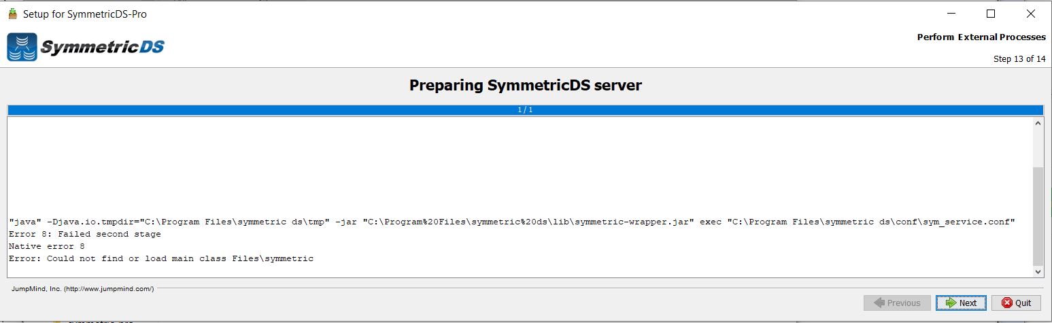
Task: Close the SymmetricDS-Pro setup window
Action: pyautogui.click(x=1030, y=14)
